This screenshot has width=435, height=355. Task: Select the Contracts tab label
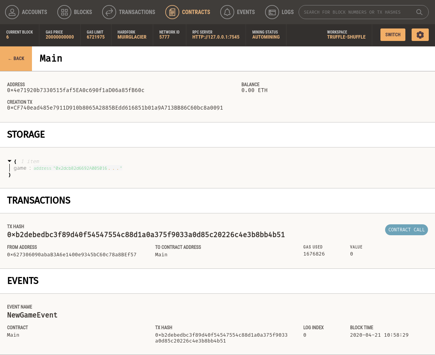196,12
